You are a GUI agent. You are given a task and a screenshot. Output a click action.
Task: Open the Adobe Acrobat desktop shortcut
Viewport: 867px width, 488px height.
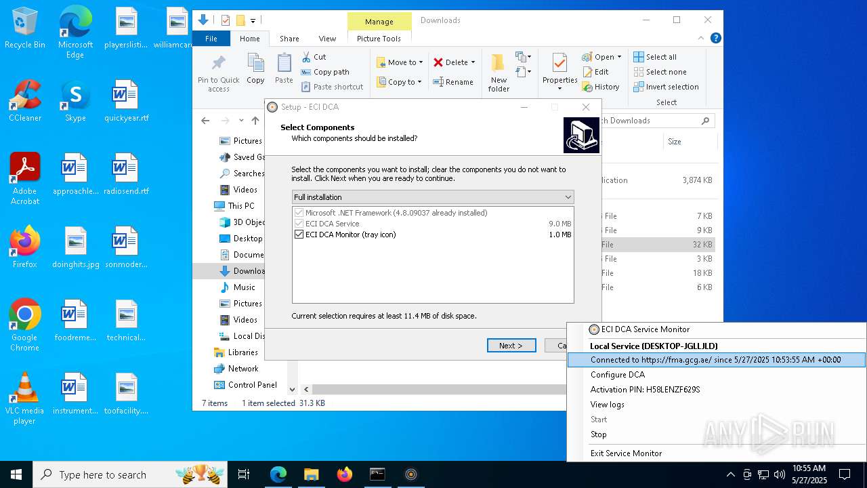(25, 179)
